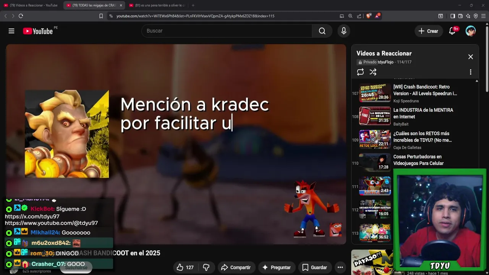Toggle playlist loop

point(360,72)
